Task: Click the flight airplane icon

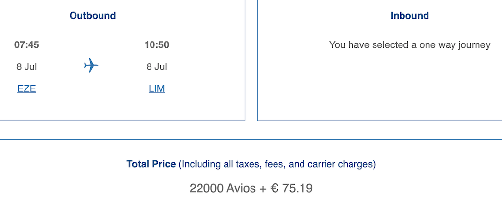Action: 91,66
